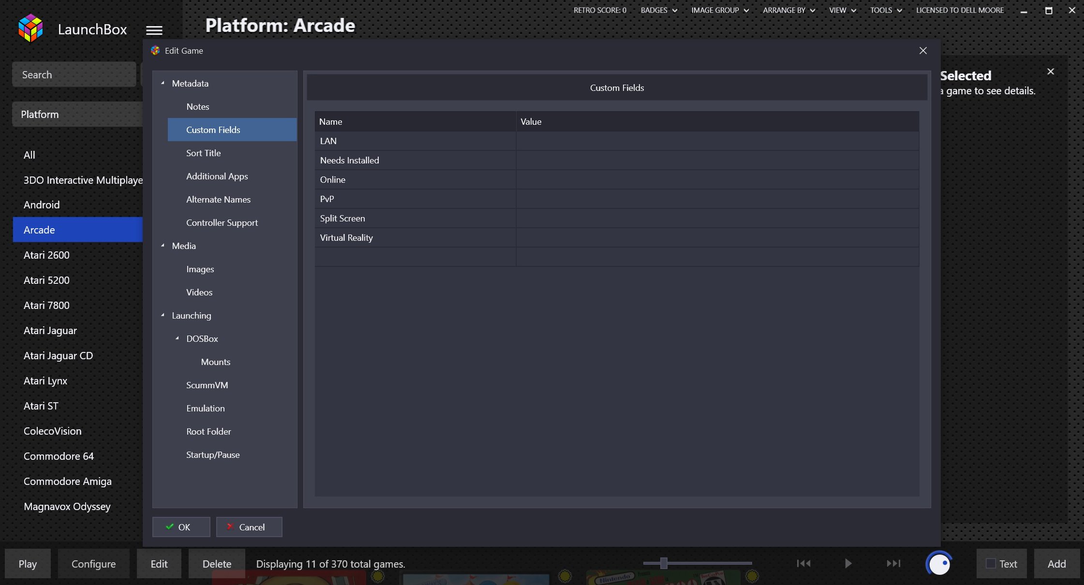Edit the Online custom field value cell
This screenshot has height=585, width=1084.
click(x=717, y=180)
